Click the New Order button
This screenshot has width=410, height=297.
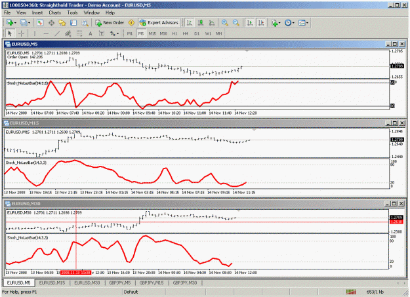click(110, 23)
